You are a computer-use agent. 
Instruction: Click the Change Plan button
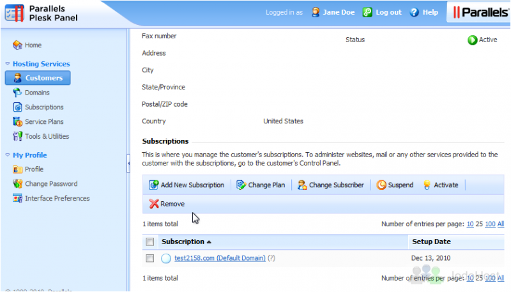[261, 185]
